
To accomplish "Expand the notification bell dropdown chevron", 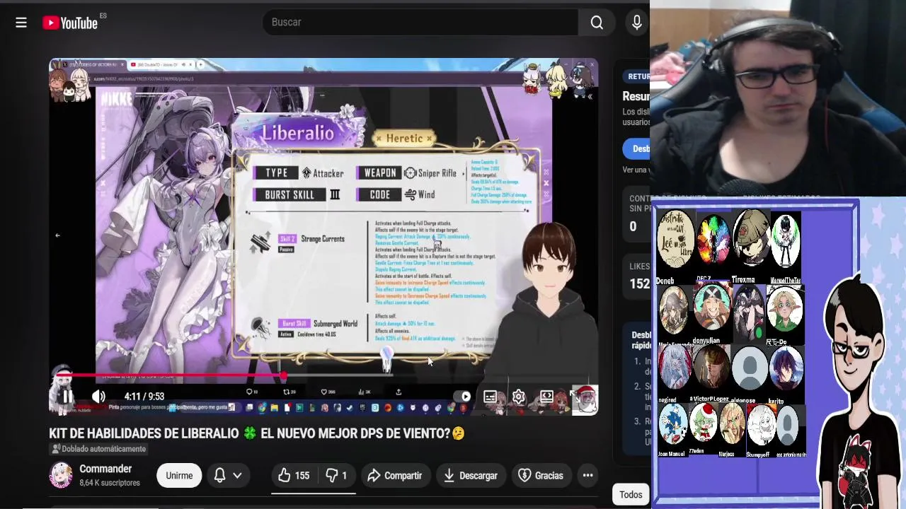I will (x=237, y=476).
